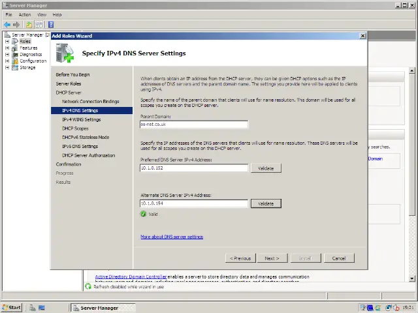The width and height of the screenshot is (418, 313).
Task: Click the Back arrow toolbar icon
Action: 7,25
